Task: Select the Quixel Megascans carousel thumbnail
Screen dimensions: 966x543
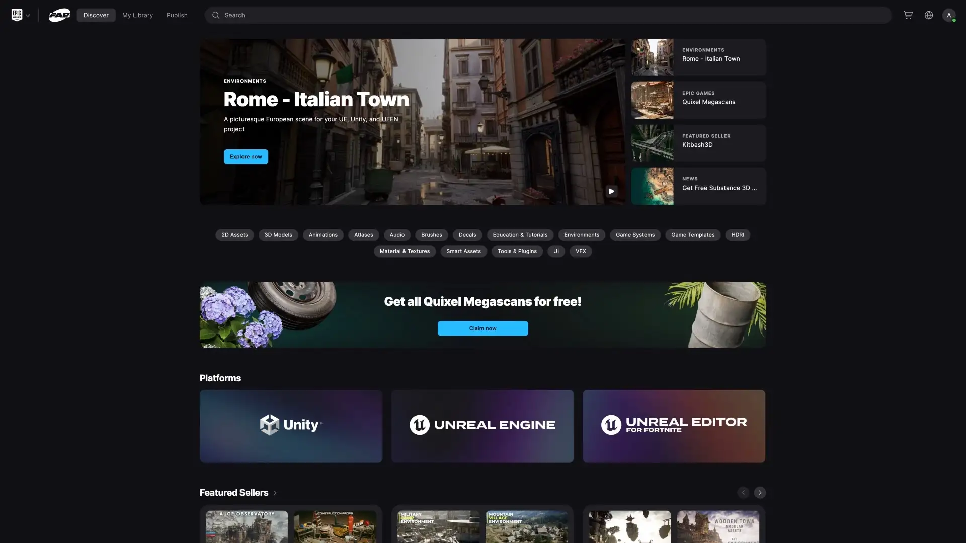Action: click(x=652, y=101)
